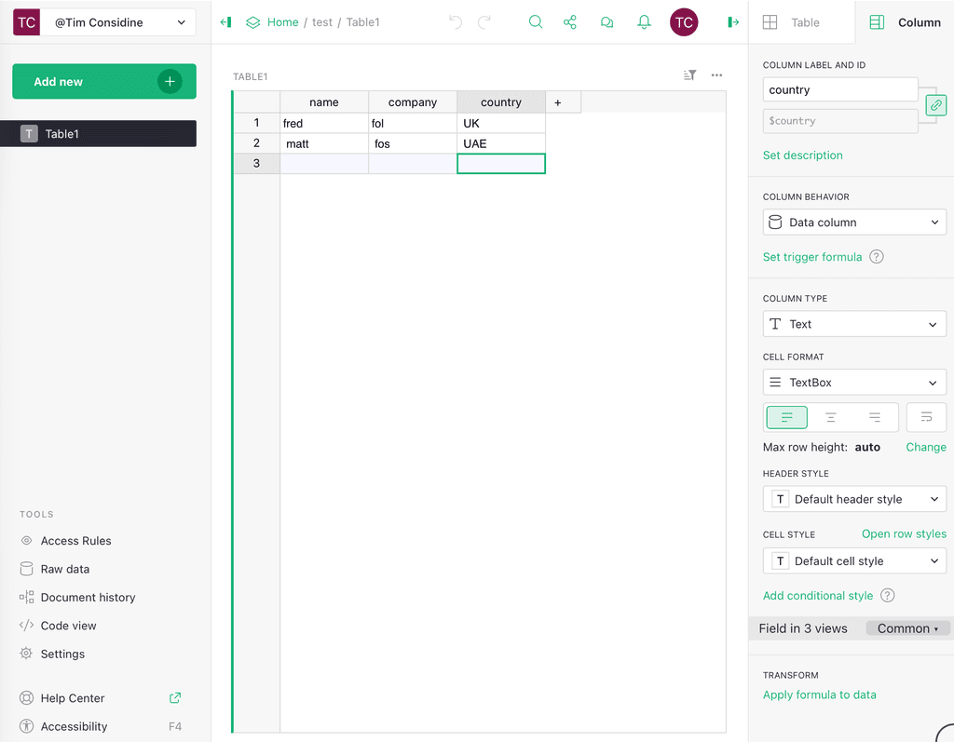Viewport: 954px width, 742px height.
Task: Toggle text wrapping button
Action: point(926,417)
